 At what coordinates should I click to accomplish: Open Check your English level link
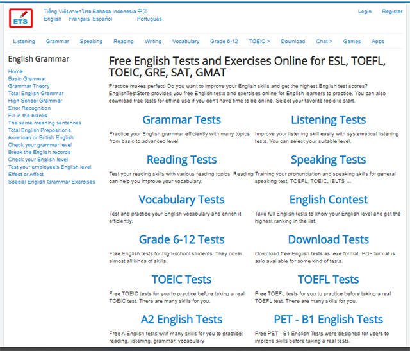[38, 160]
